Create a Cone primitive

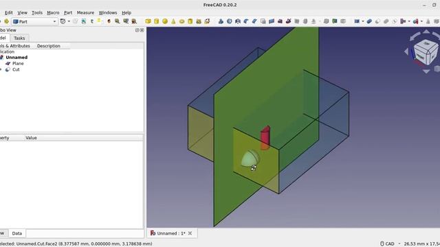tap(173, 21)
